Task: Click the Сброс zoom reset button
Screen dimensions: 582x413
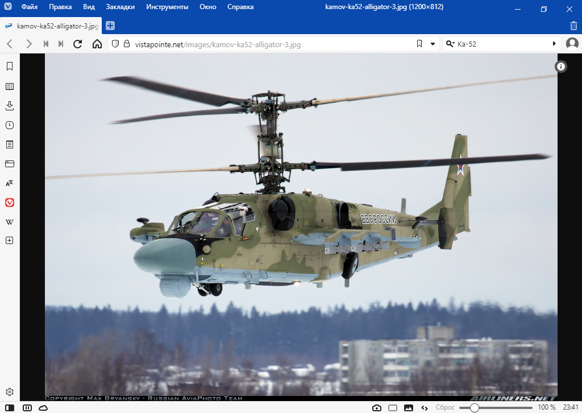Action: (x=445, y=407)
